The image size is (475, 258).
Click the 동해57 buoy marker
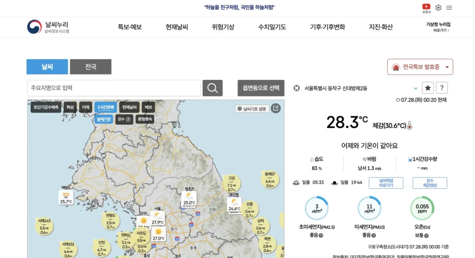pos(270,180)
